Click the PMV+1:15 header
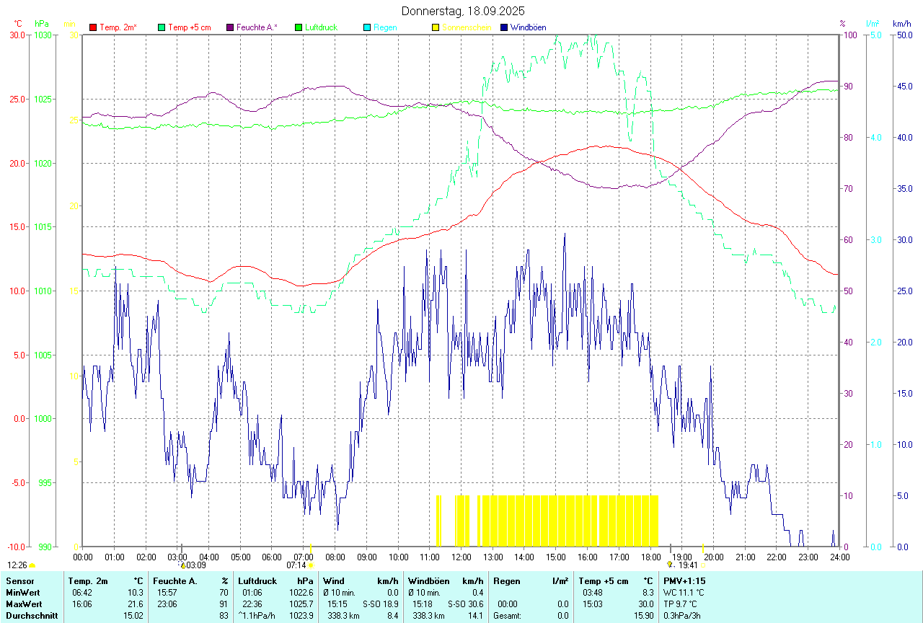 [x=684, y=580]
